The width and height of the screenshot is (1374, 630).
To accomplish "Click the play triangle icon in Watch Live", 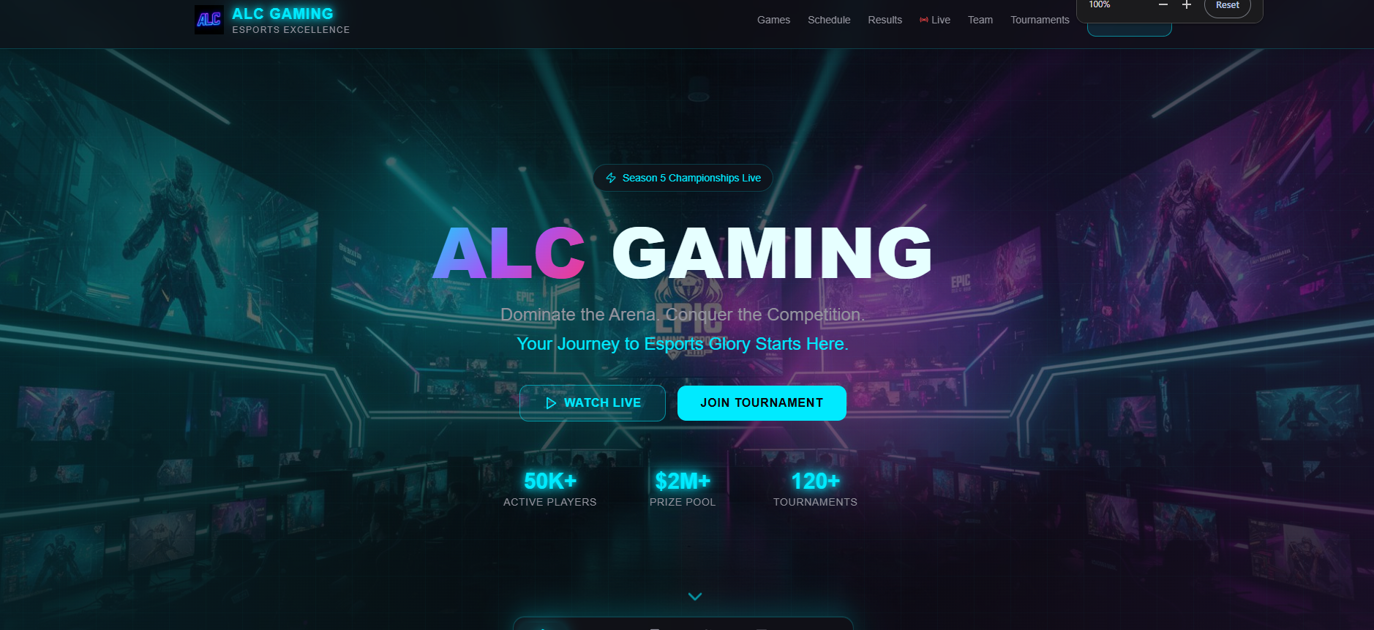I will point(551,403).
